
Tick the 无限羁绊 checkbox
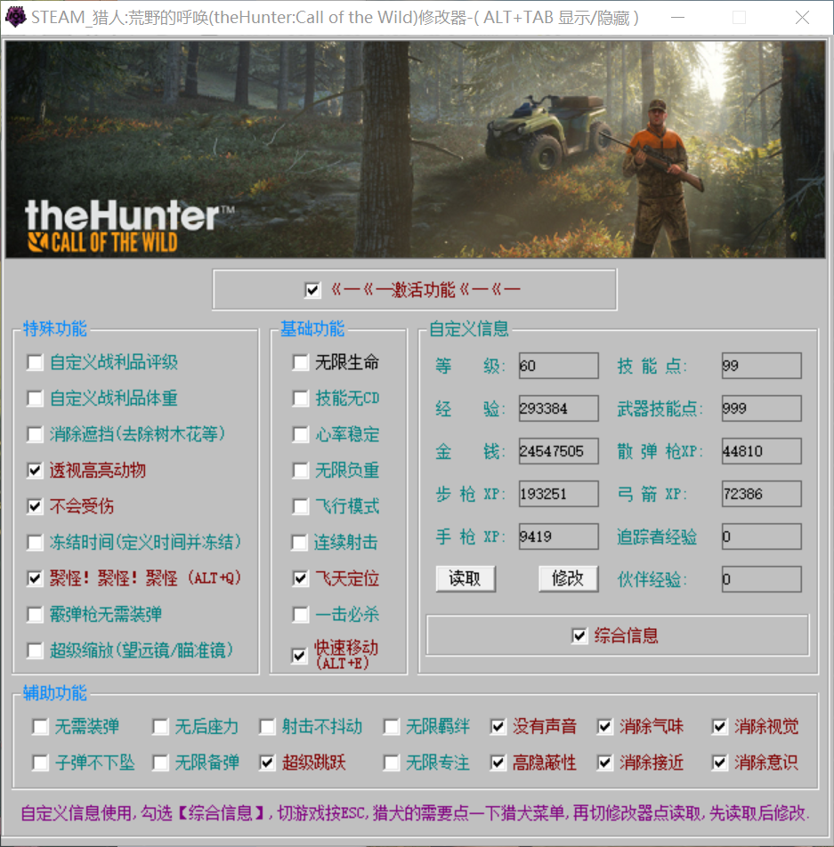392,727
